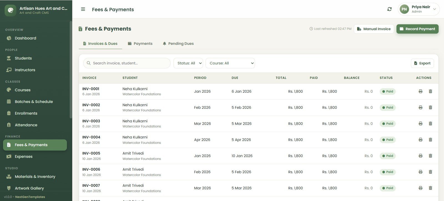Click invoice number INV-0006
Image resolution: width=444 pixels, height=201 pixels.
[91, 169]
